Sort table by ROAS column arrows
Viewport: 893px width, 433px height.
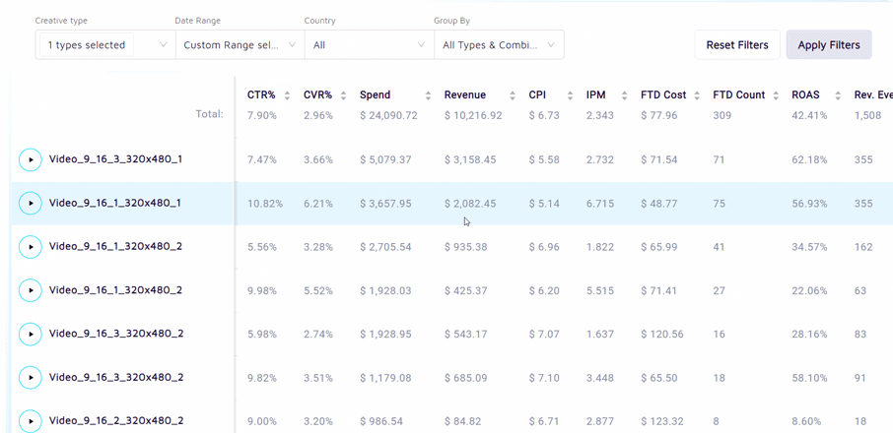[x=838, y=95]
